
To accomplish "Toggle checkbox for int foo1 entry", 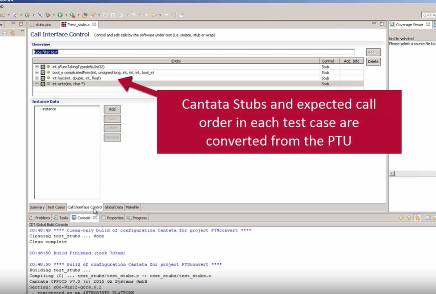I will (43, 78).
